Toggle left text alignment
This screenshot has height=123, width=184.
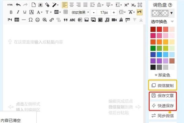[65, 5]
